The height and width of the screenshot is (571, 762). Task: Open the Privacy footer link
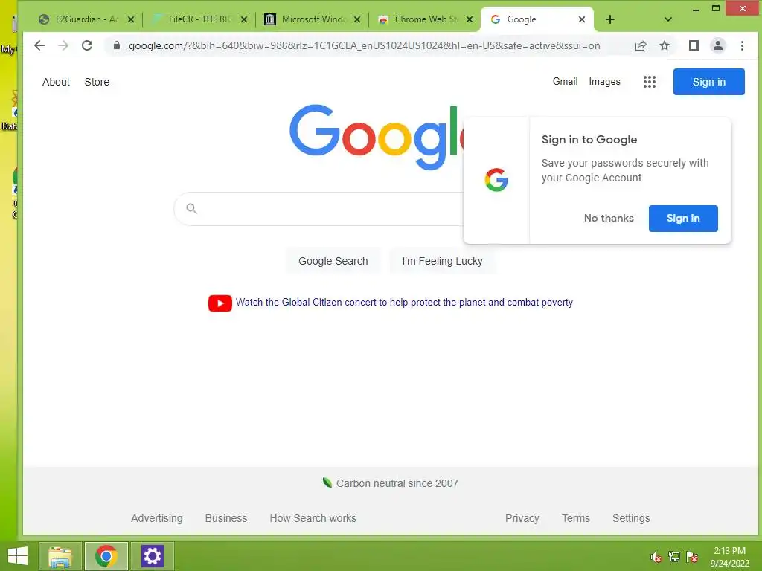pyautogui.click(x=522, y=518)
